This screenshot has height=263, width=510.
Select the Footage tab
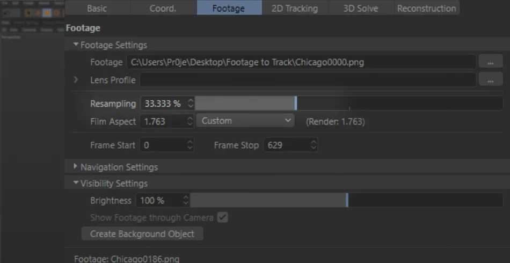click(228, 8)
